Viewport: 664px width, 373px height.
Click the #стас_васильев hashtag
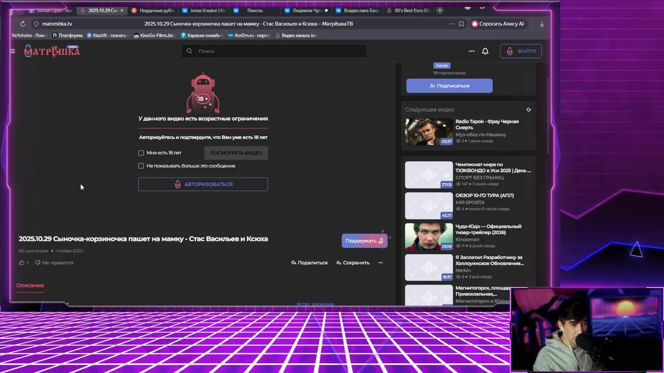point(315,304)
